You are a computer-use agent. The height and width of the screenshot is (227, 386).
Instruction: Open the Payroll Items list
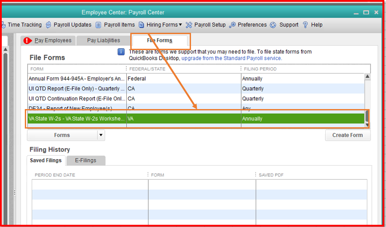(119, 25)
